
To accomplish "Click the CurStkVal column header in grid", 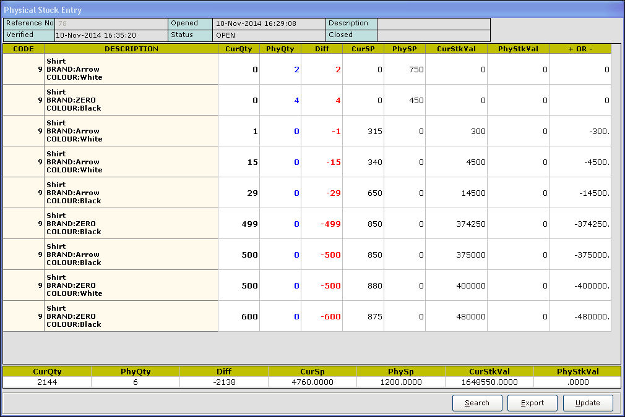I will coord(457,49).
